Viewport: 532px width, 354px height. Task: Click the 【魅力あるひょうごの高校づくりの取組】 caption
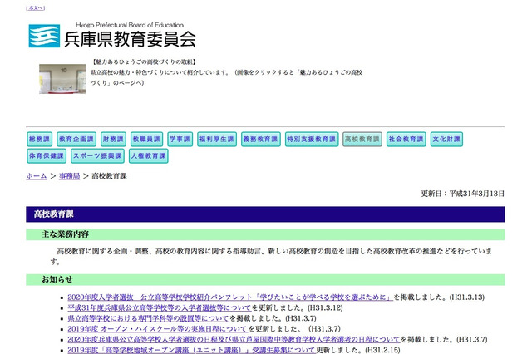144,62
